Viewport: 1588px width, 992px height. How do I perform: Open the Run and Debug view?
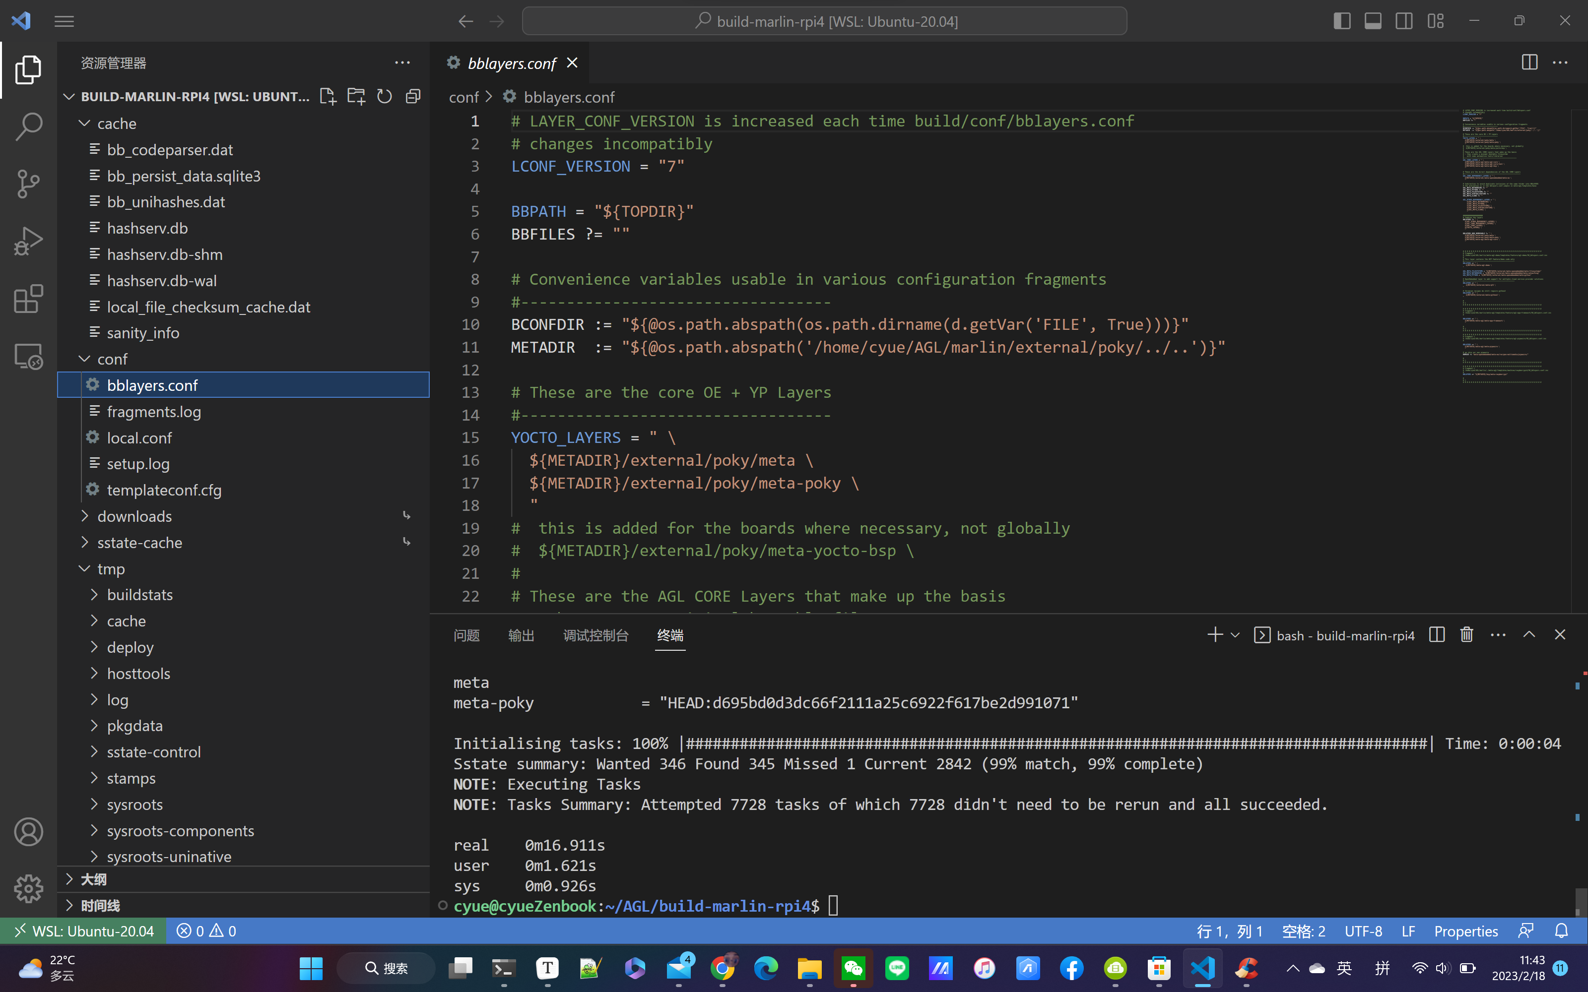[x=28, y=241]
